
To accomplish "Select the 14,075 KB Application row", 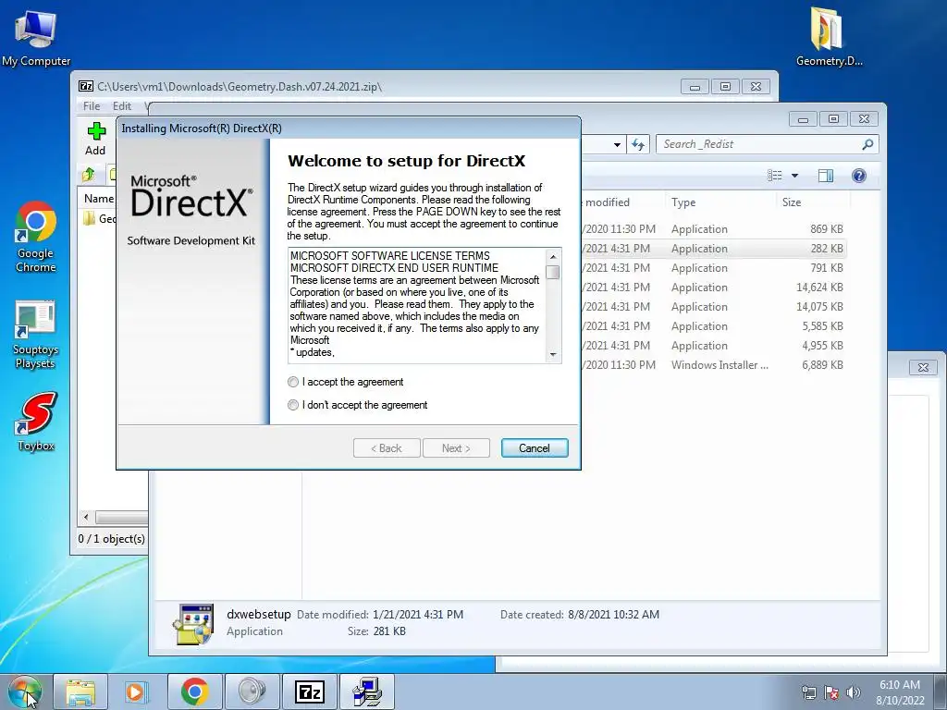I will coord(713,307).
